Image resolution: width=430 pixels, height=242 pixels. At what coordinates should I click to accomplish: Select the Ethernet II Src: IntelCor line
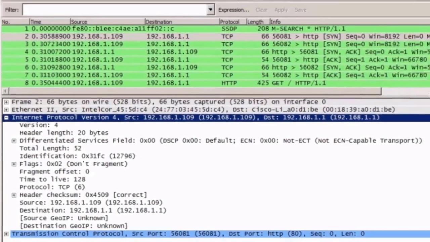[x=203, y=110]
